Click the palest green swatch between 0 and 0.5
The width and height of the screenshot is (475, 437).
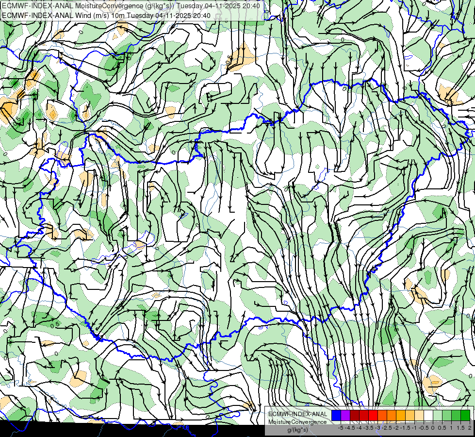tap(438, 415)
